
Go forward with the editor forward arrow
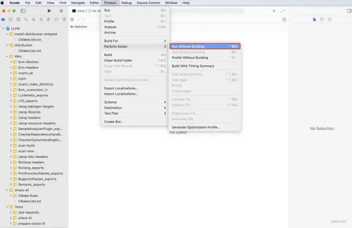(84, 20)
